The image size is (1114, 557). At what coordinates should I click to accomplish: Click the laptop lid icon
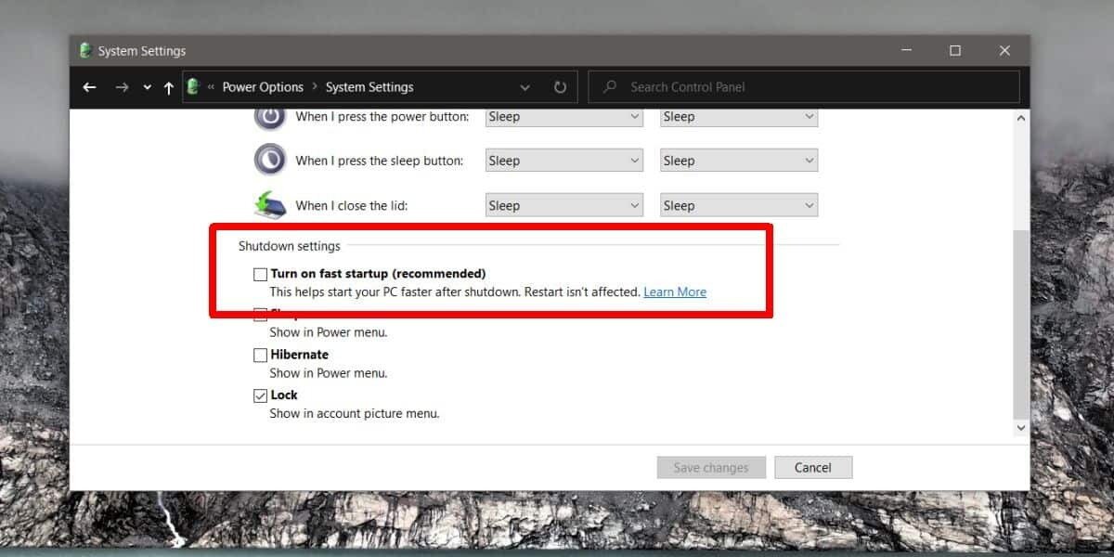click(269, 204)
